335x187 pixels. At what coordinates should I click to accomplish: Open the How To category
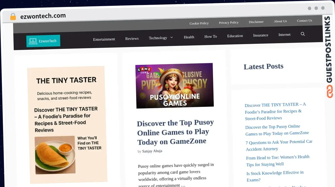pos(210,36)
